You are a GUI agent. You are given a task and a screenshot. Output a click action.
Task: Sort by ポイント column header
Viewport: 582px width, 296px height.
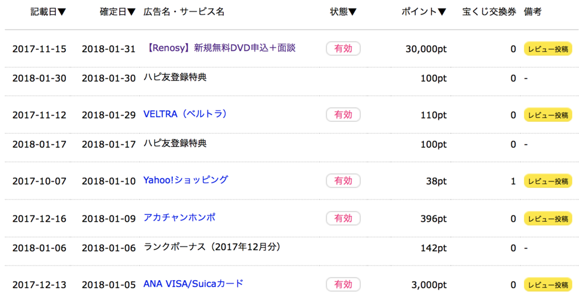[424, 12]
